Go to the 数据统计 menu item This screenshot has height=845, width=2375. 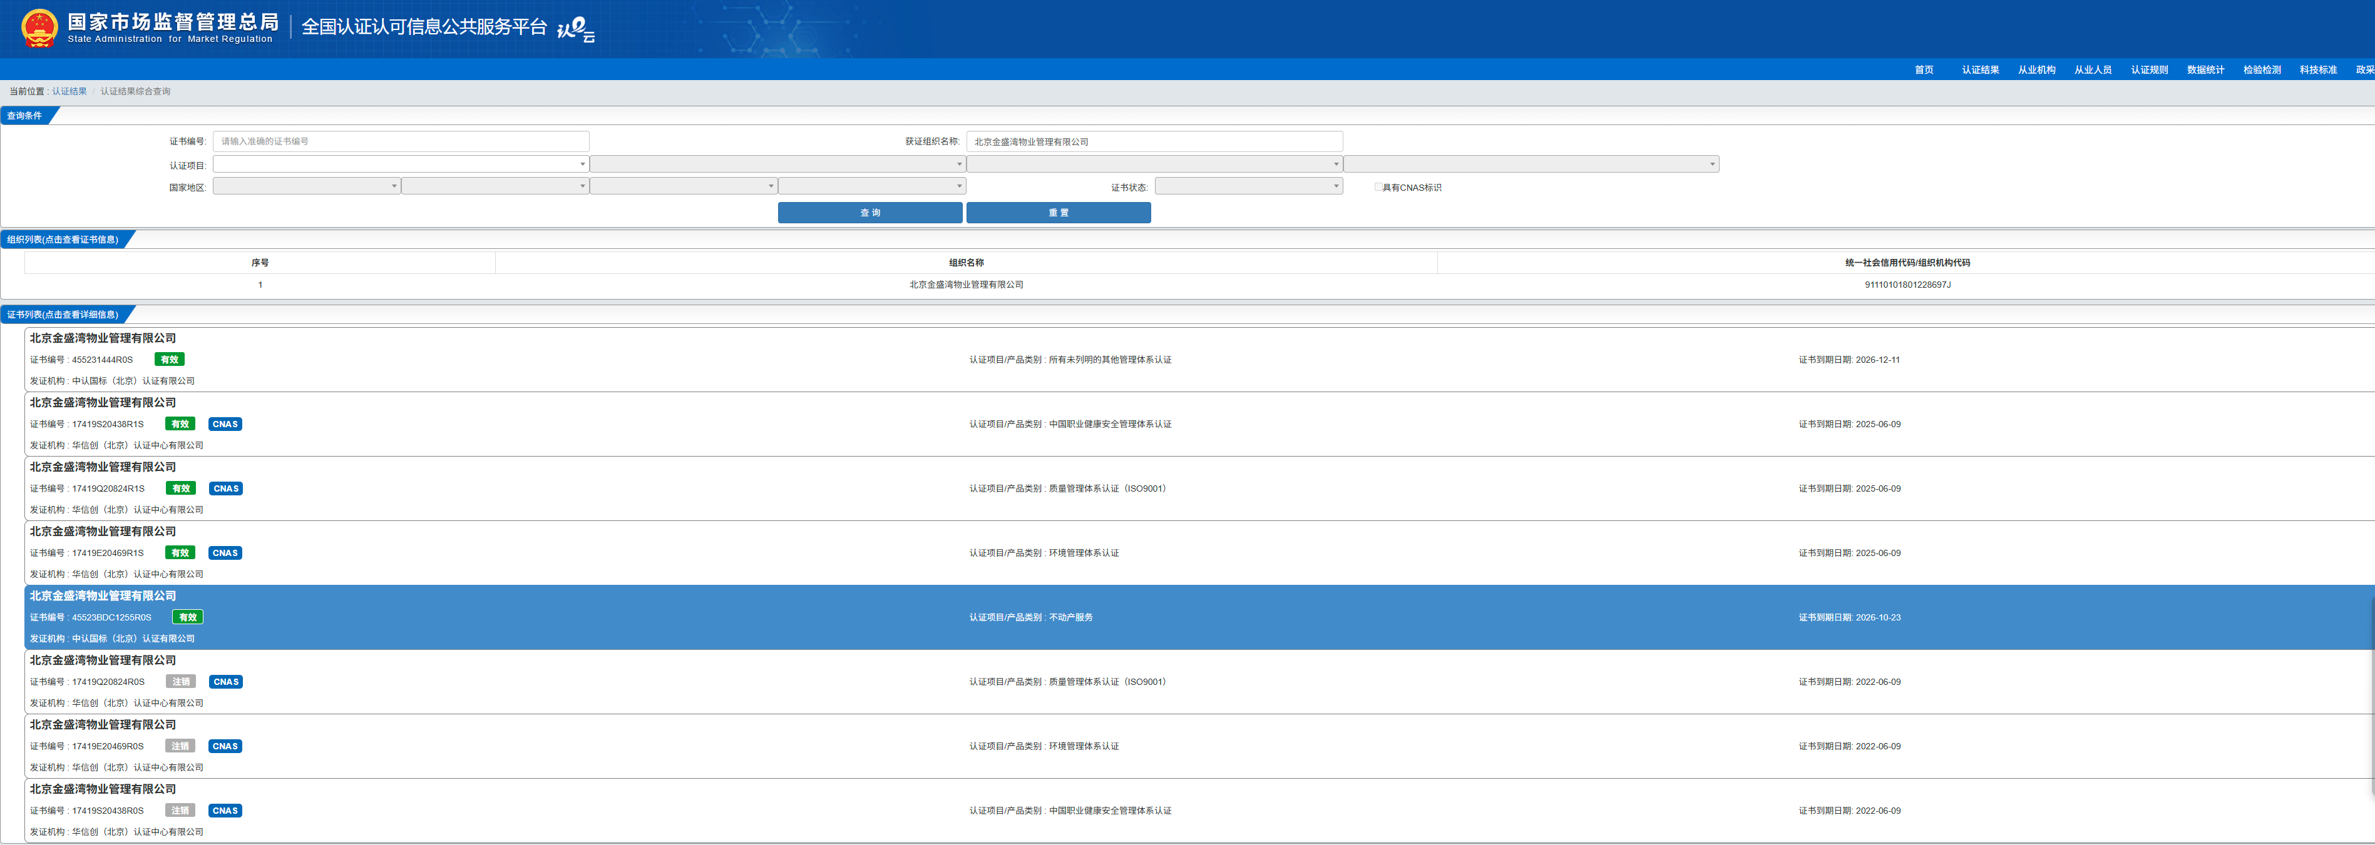[x=2205, y=70]
